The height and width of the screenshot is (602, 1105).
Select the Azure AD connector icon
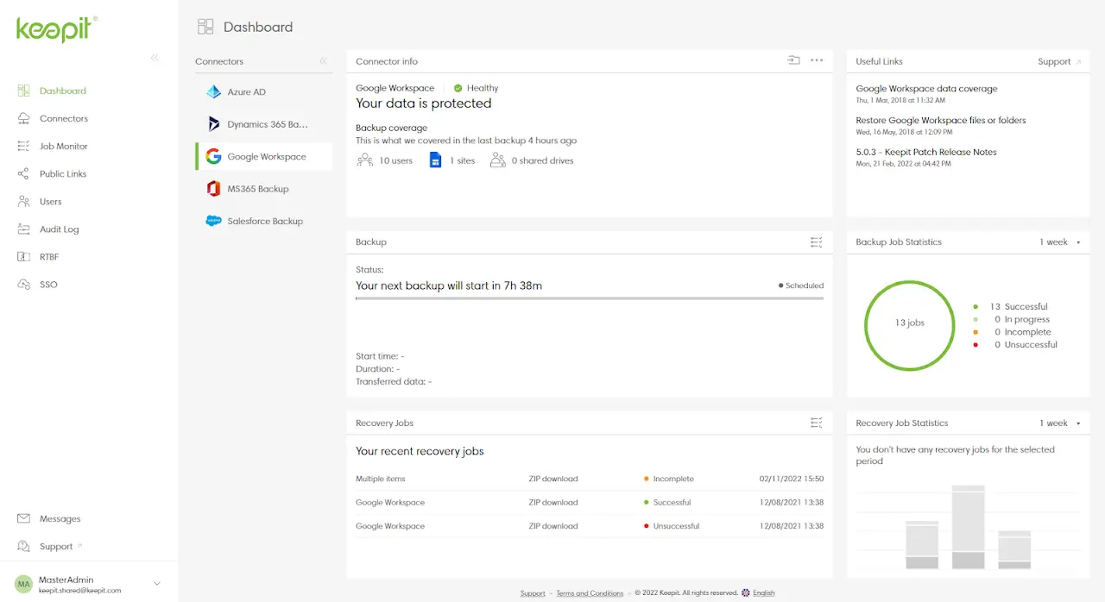click(x=213, y=91)
